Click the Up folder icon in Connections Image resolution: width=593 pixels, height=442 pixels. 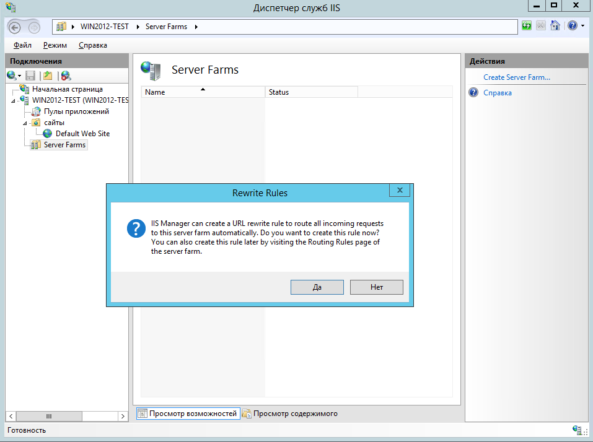(48, 76)
